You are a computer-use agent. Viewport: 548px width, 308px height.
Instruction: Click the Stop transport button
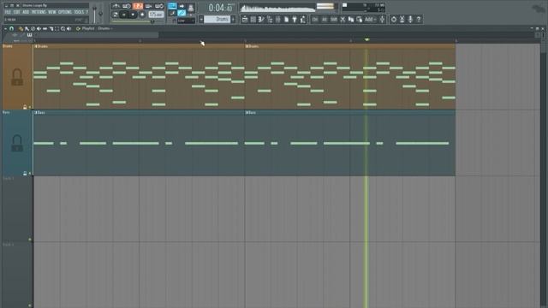tap(133, 15)
